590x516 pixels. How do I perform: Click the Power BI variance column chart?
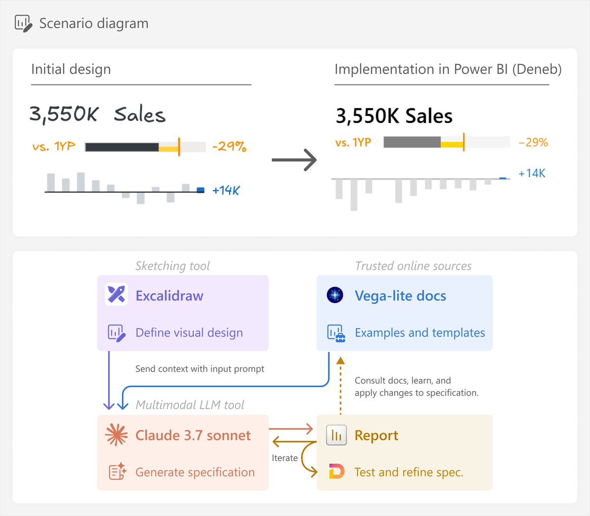pyautogui.click(x=421, y=194)
